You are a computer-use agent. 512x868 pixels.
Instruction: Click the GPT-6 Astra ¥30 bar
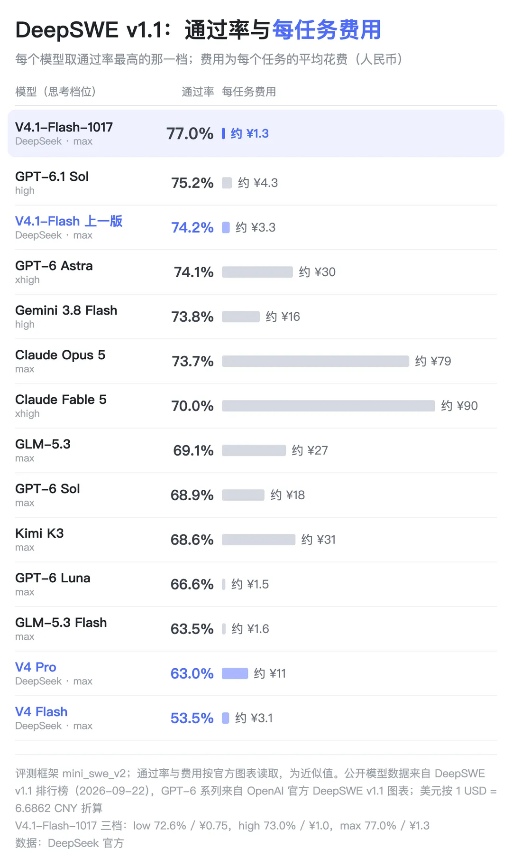coord(257,272)
